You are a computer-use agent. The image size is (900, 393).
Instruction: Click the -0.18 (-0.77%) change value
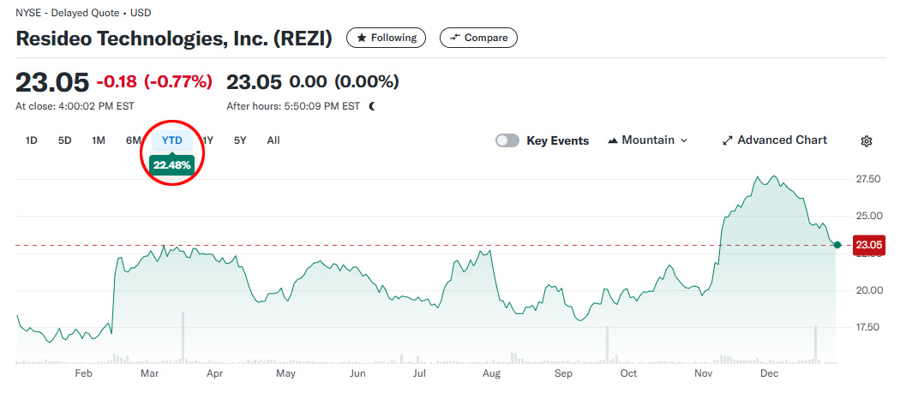[x=154, y=82]
